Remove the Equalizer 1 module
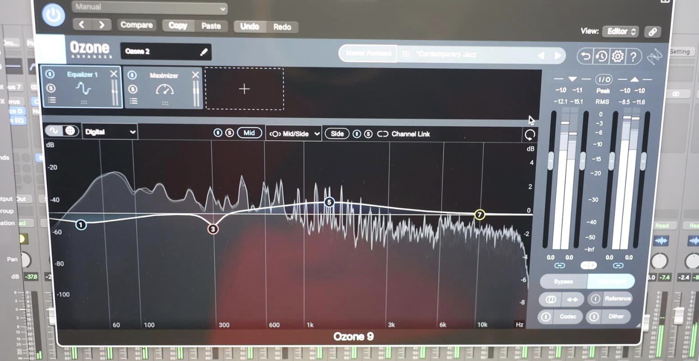The height and width of the screenshot is (361, 699). (114, 74)
